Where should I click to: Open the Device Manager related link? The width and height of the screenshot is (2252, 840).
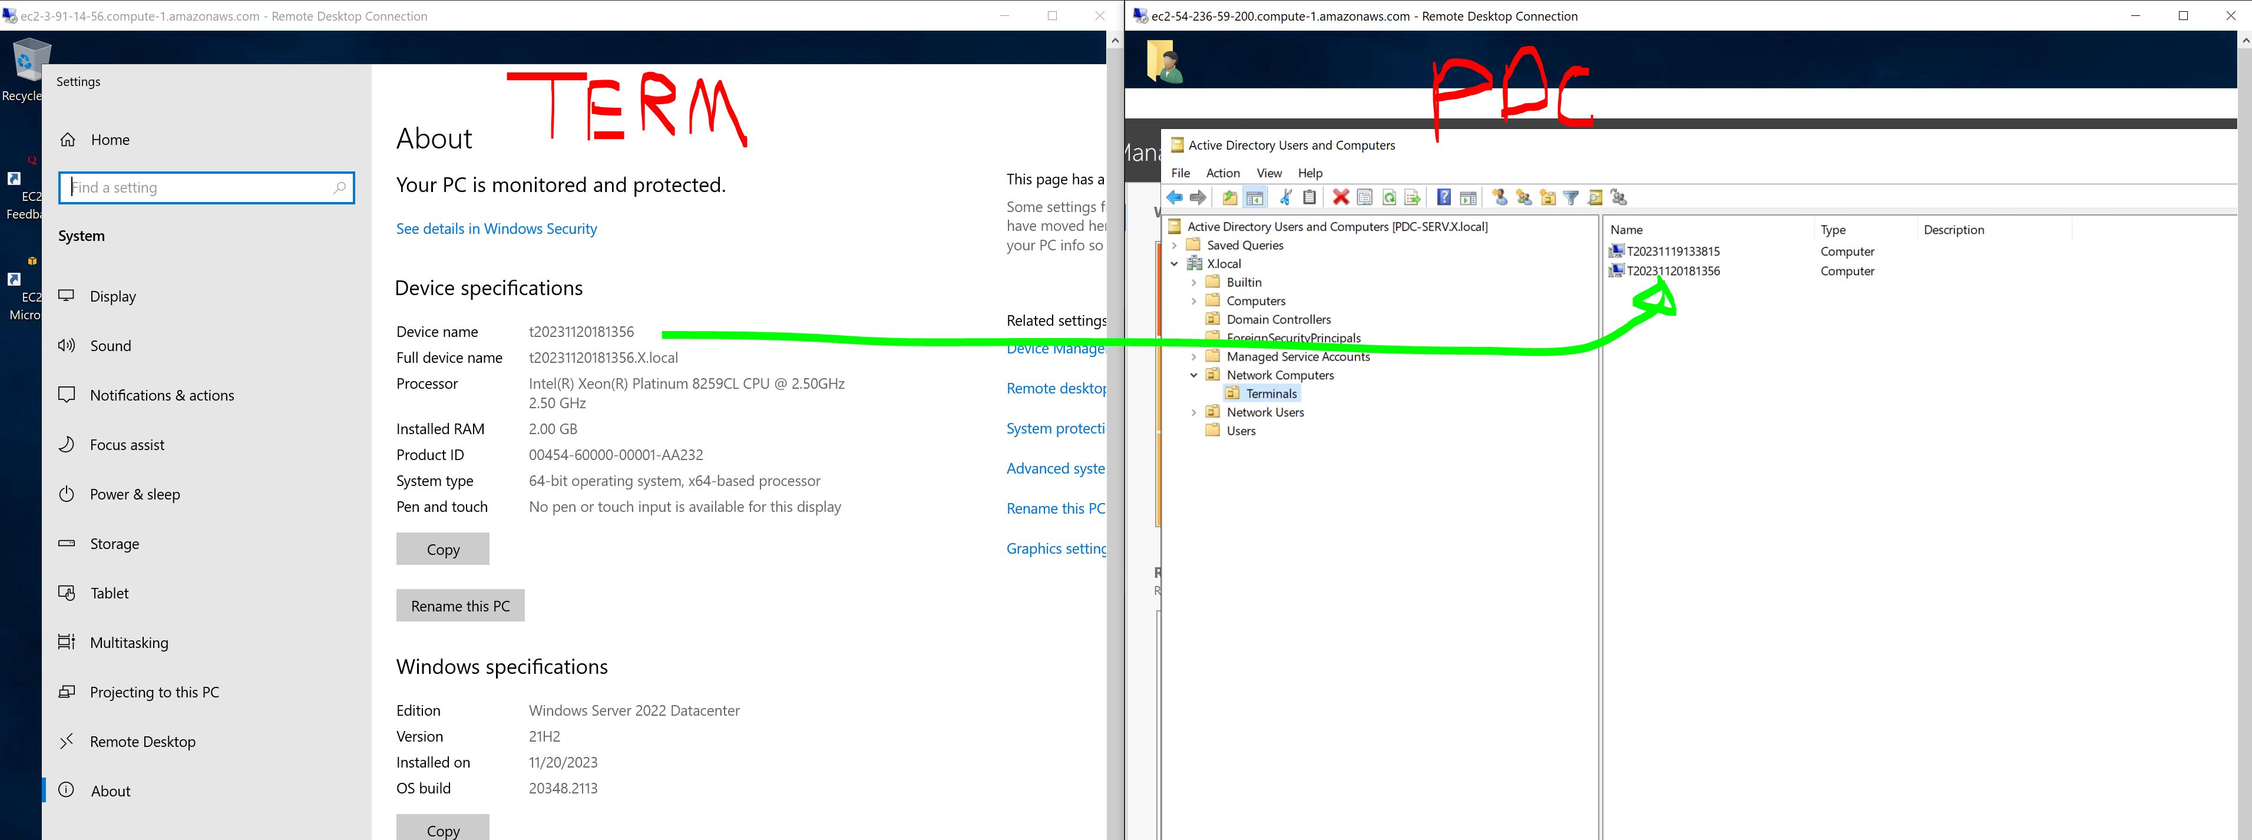click(x=1056, y=350)
